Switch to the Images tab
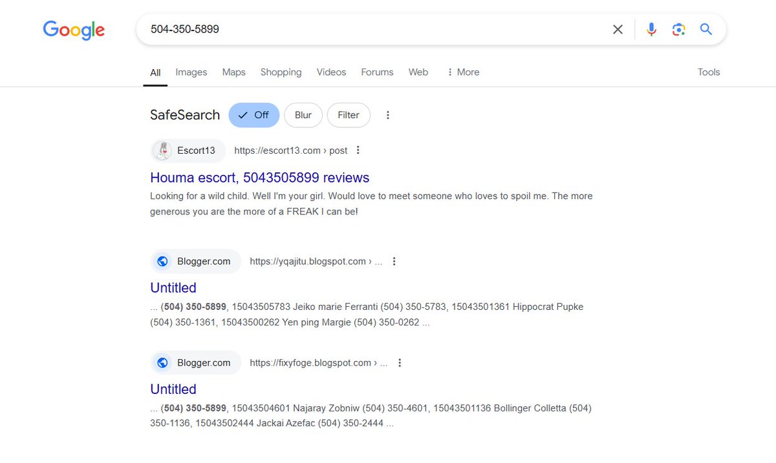This screenshot has height=463, width=776. (x=191, y=72)
